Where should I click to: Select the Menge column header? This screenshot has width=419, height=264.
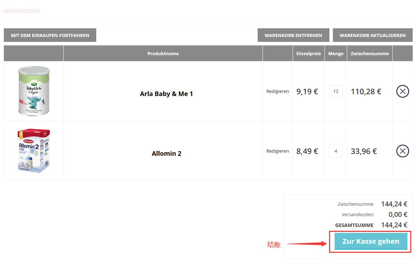(x=336, y=53)
